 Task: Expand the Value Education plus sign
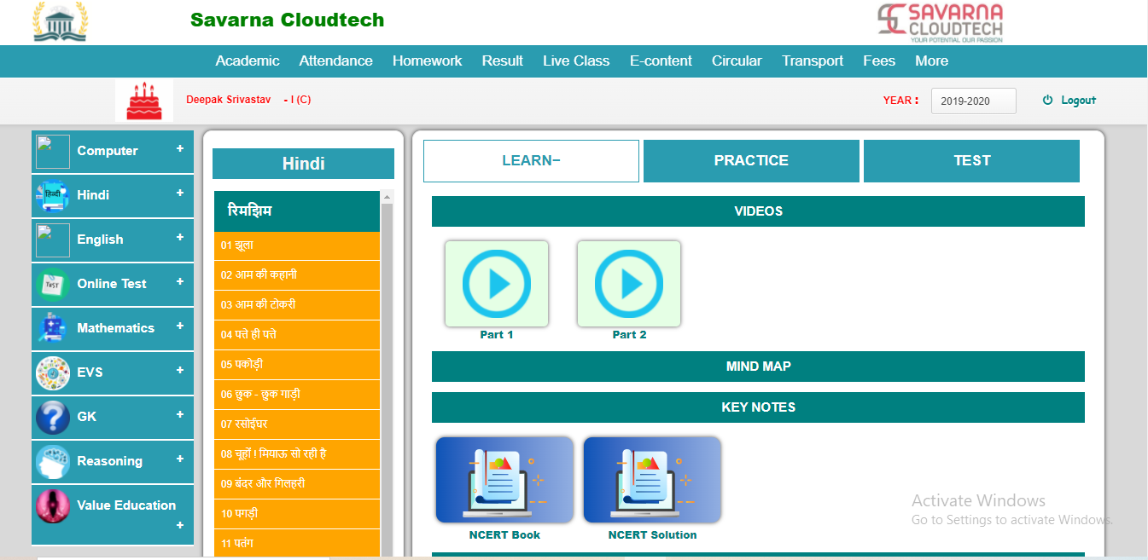(x=180, y=526)
